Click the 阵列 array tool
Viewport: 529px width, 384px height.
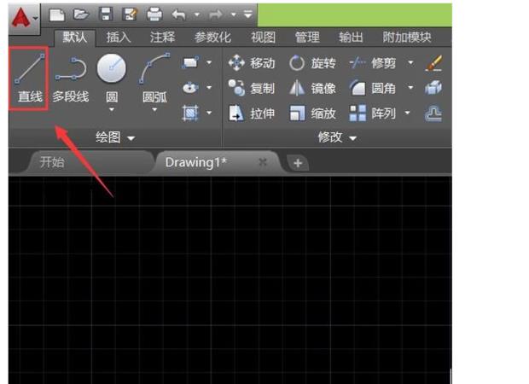(373, 113)
